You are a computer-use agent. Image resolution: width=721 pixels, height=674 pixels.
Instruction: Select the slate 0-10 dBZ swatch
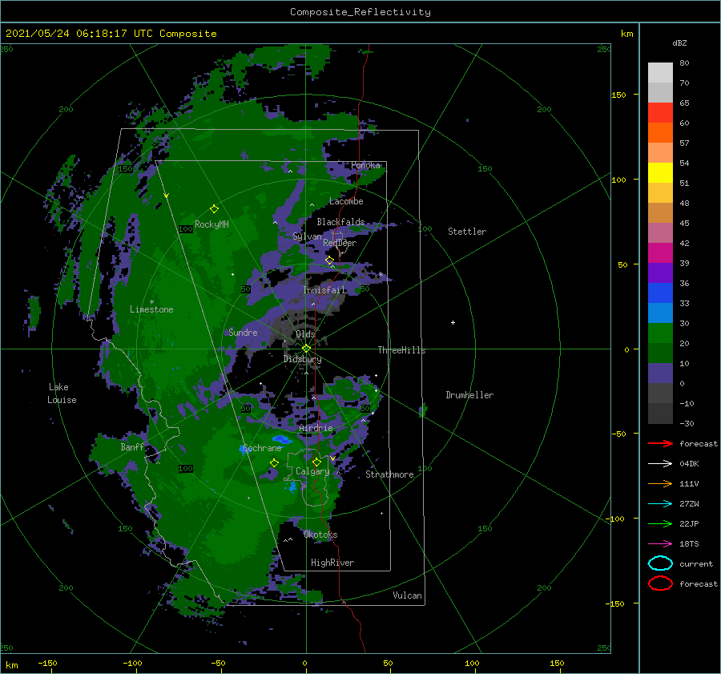[660, 373]
